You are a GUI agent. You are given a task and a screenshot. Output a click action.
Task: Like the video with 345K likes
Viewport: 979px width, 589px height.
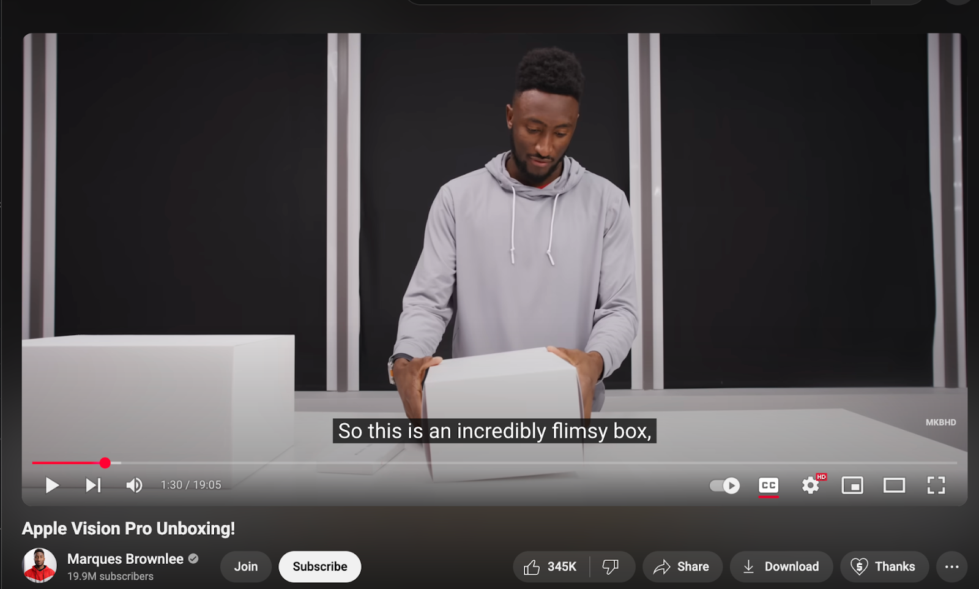pyautogui.click(x=551, y=567)
